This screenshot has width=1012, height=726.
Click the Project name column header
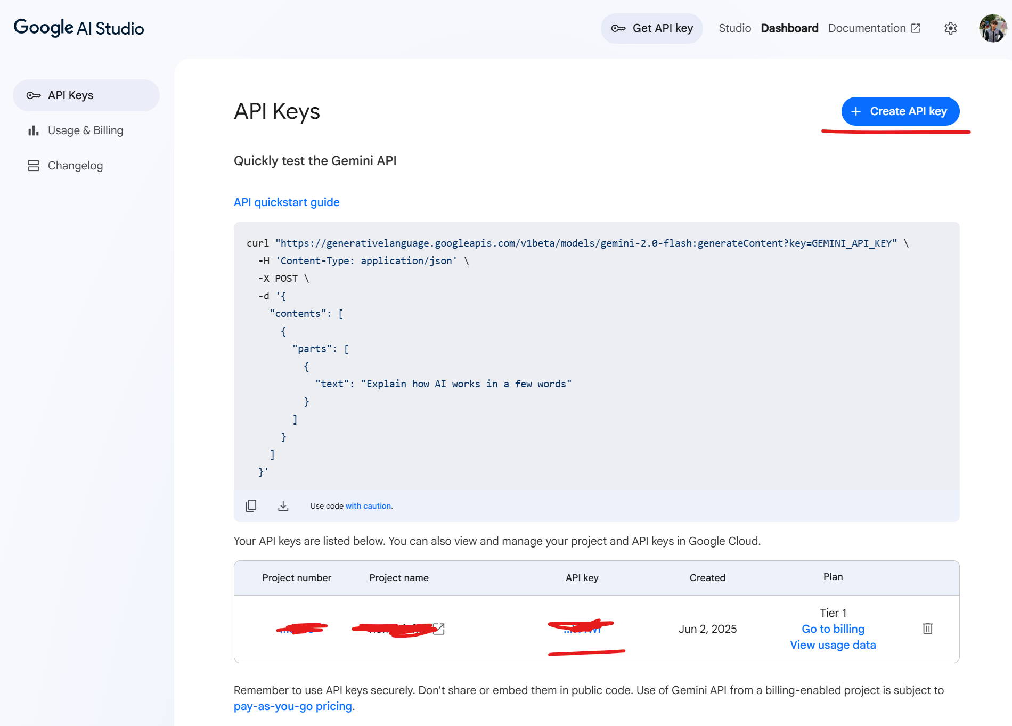coord(399,578)
